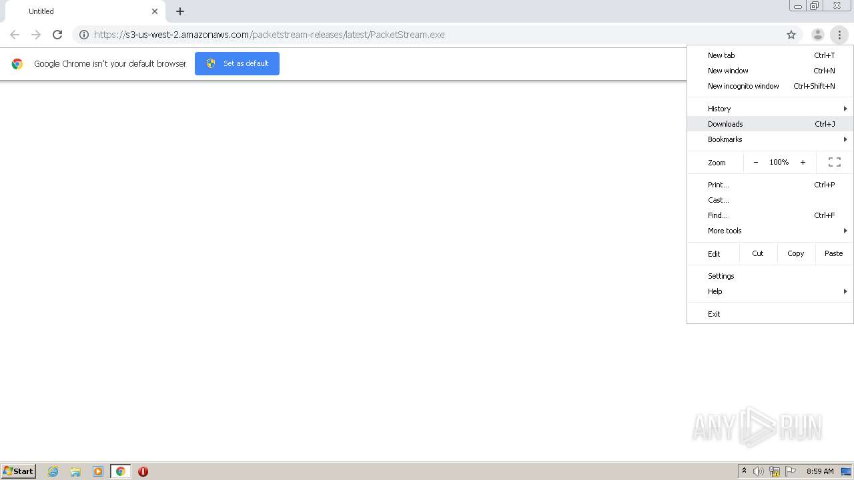
Task: Click the show desktop monitor icon in tray
Action: pos(846,471)
